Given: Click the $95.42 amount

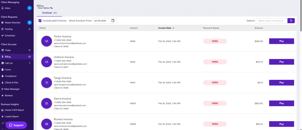Looking at the screenshot, I should 260,124.
